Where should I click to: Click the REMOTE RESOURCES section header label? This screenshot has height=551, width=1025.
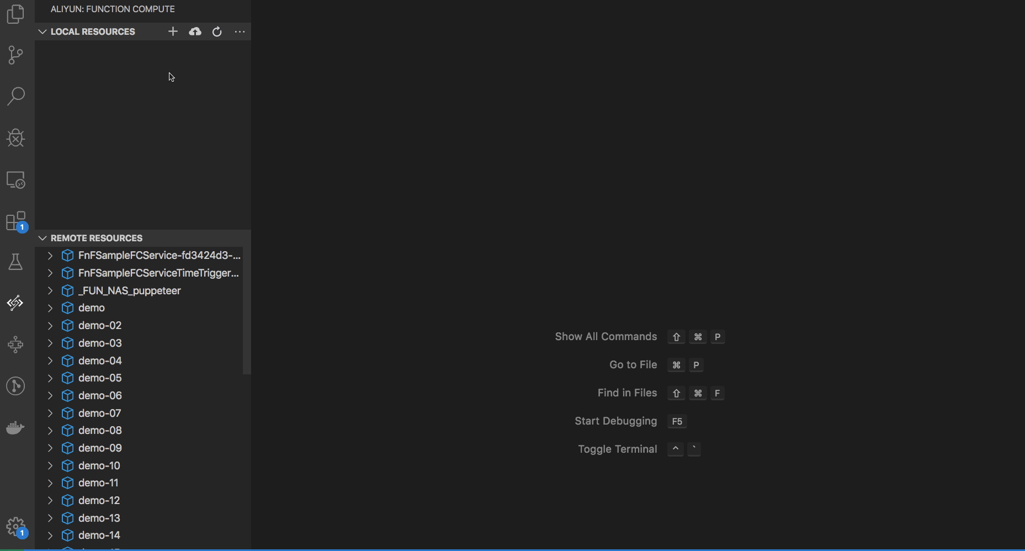(97, 238)
